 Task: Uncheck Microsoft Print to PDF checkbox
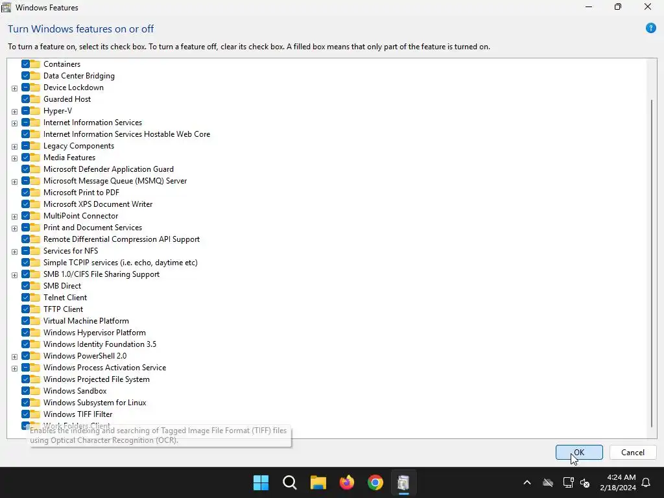coord(25,193)
